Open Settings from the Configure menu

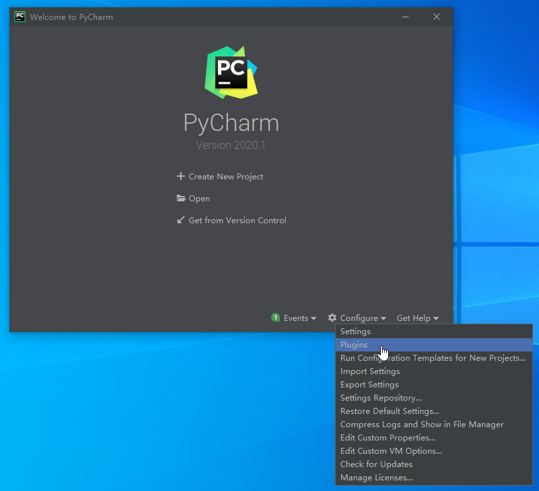pyautogui.click(x=434, y=332)
